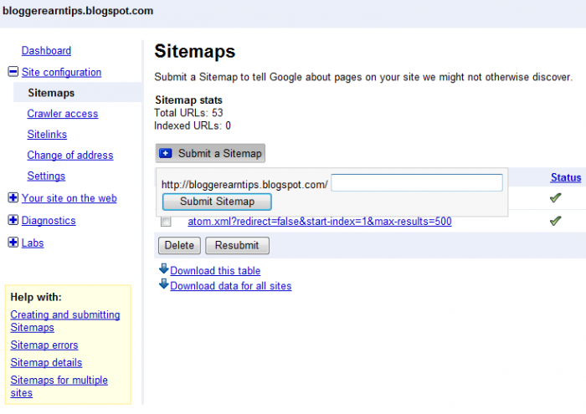586x414 pixels.
Task: Select Sitemaps in the sidebar
Action: (50, 93)
